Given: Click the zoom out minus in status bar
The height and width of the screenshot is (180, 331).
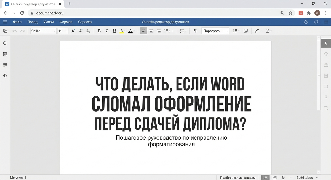Looking at the screenshot, I should pos(291,178).
